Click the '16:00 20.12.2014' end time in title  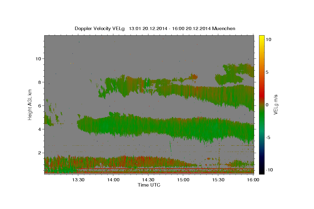[191, 28]
